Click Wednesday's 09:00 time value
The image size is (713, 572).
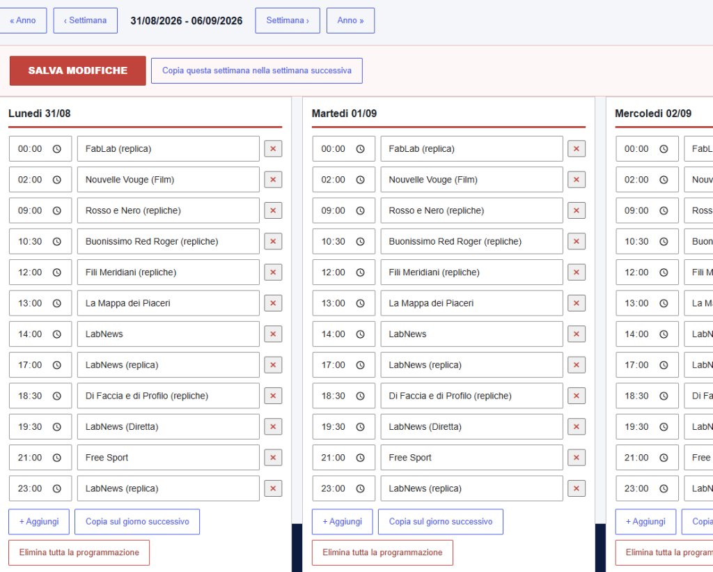(x=636, y=210)
